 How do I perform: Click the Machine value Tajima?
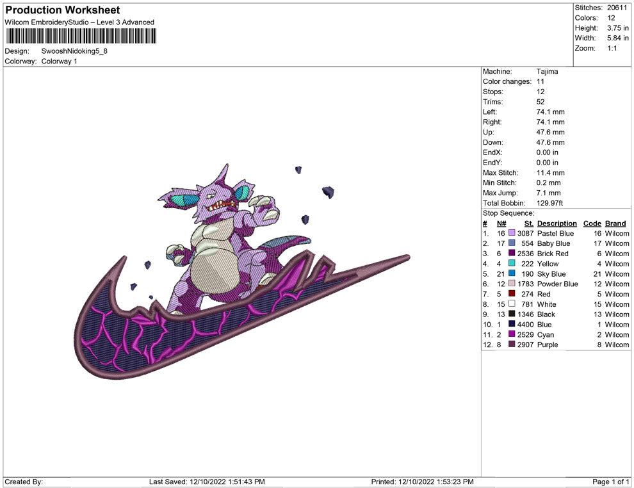(547, 72)
